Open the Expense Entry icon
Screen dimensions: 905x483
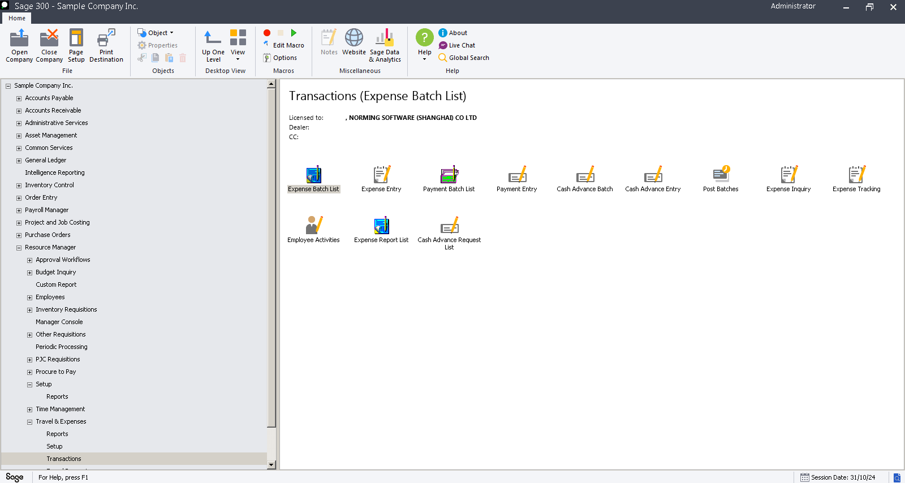click(381, 175)
